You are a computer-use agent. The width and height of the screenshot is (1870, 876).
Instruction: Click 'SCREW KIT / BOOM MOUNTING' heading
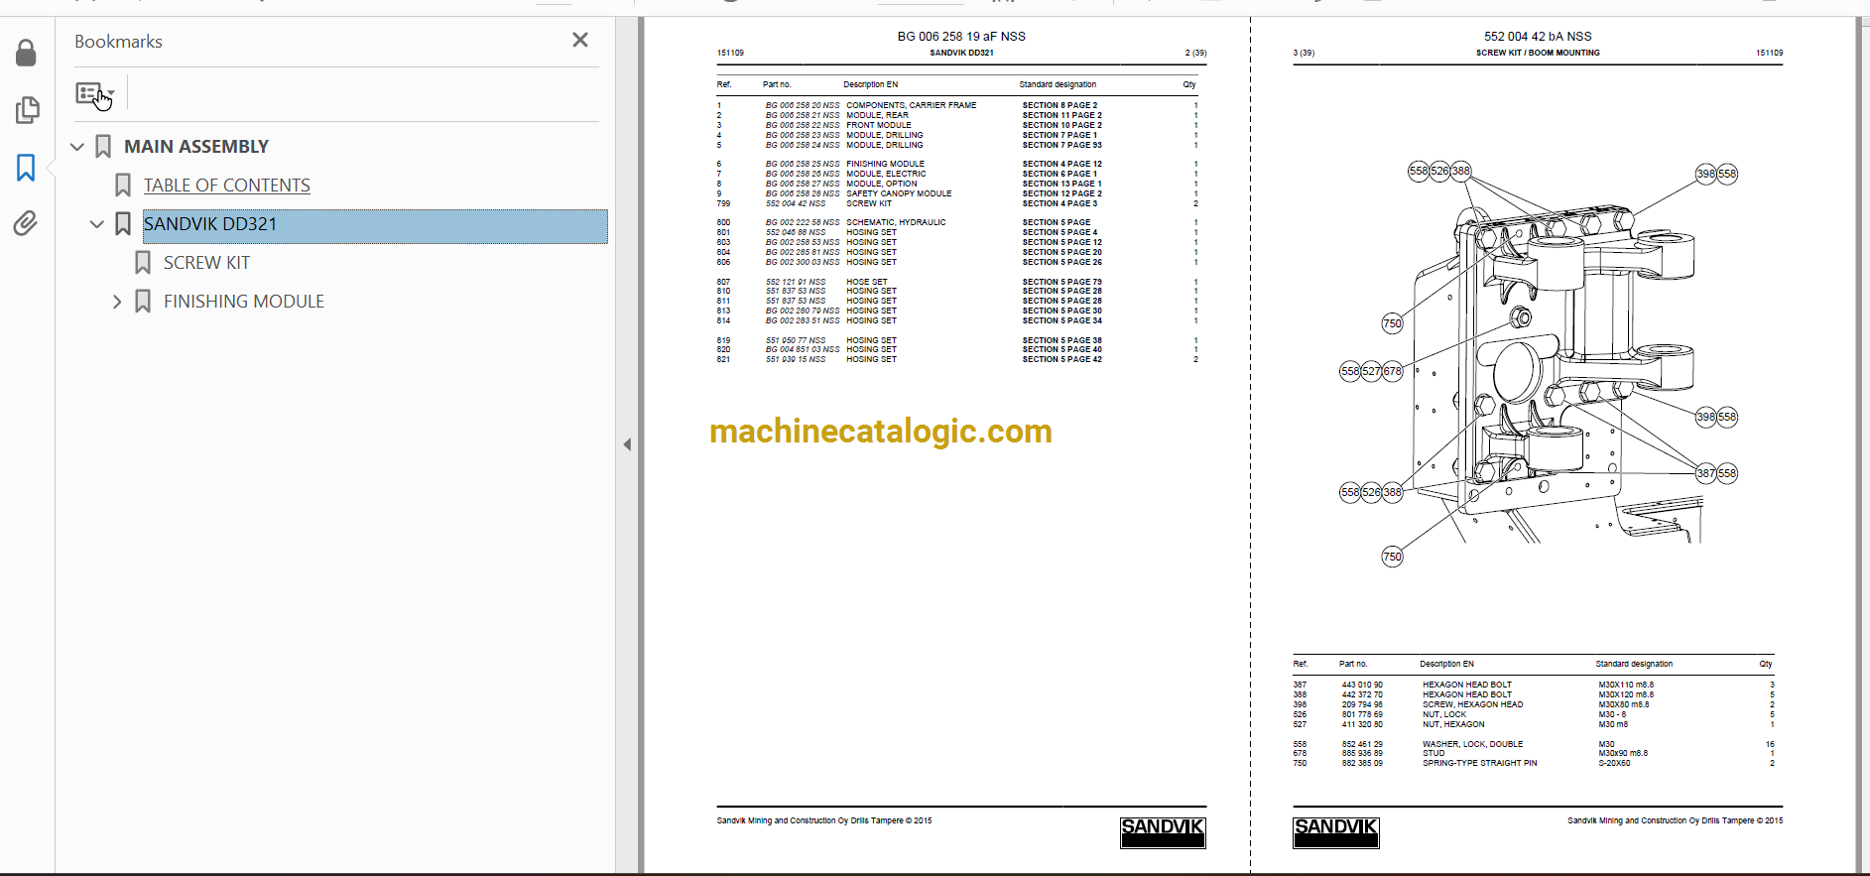(1538, 53)
